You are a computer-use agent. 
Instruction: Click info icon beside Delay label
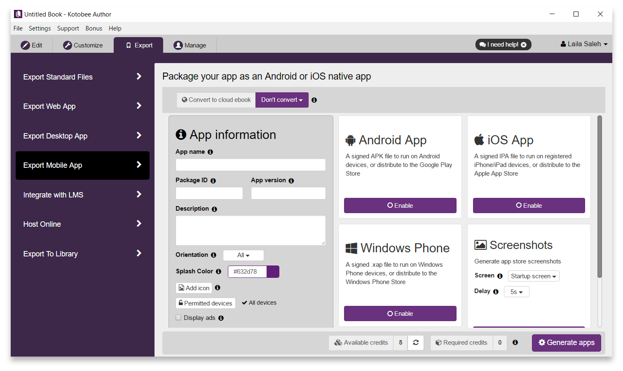coord(496,291)
